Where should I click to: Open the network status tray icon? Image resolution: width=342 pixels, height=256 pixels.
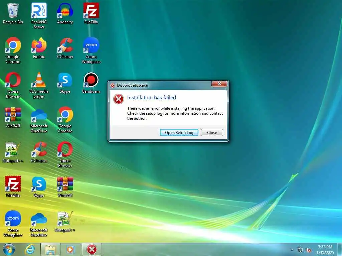point(300,250)
